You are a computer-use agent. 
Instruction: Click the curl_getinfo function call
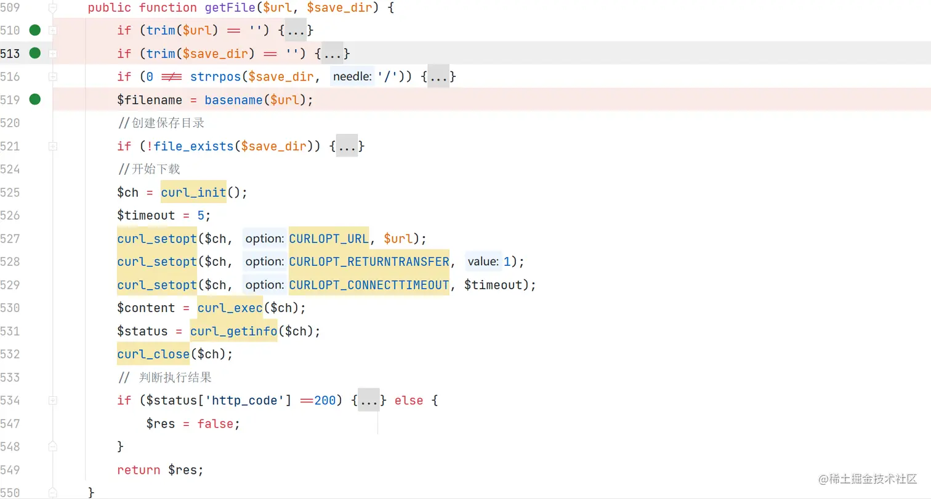(x=234, y=331)
